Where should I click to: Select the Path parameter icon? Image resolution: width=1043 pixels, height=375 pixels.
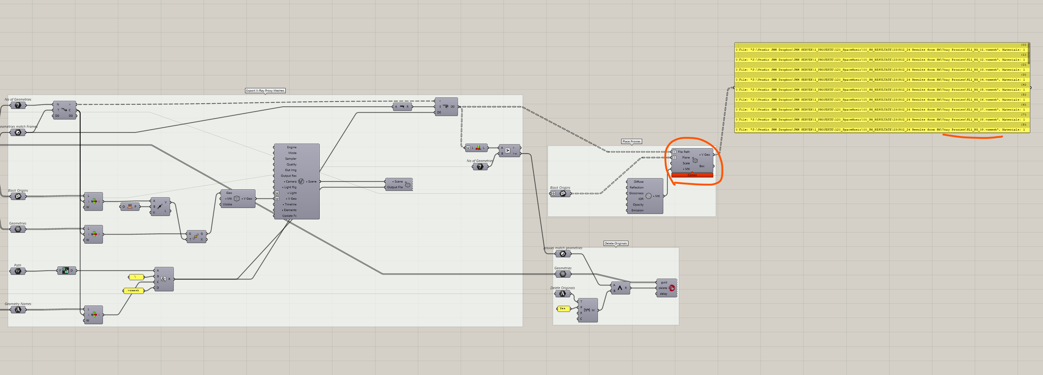(18, 271)
